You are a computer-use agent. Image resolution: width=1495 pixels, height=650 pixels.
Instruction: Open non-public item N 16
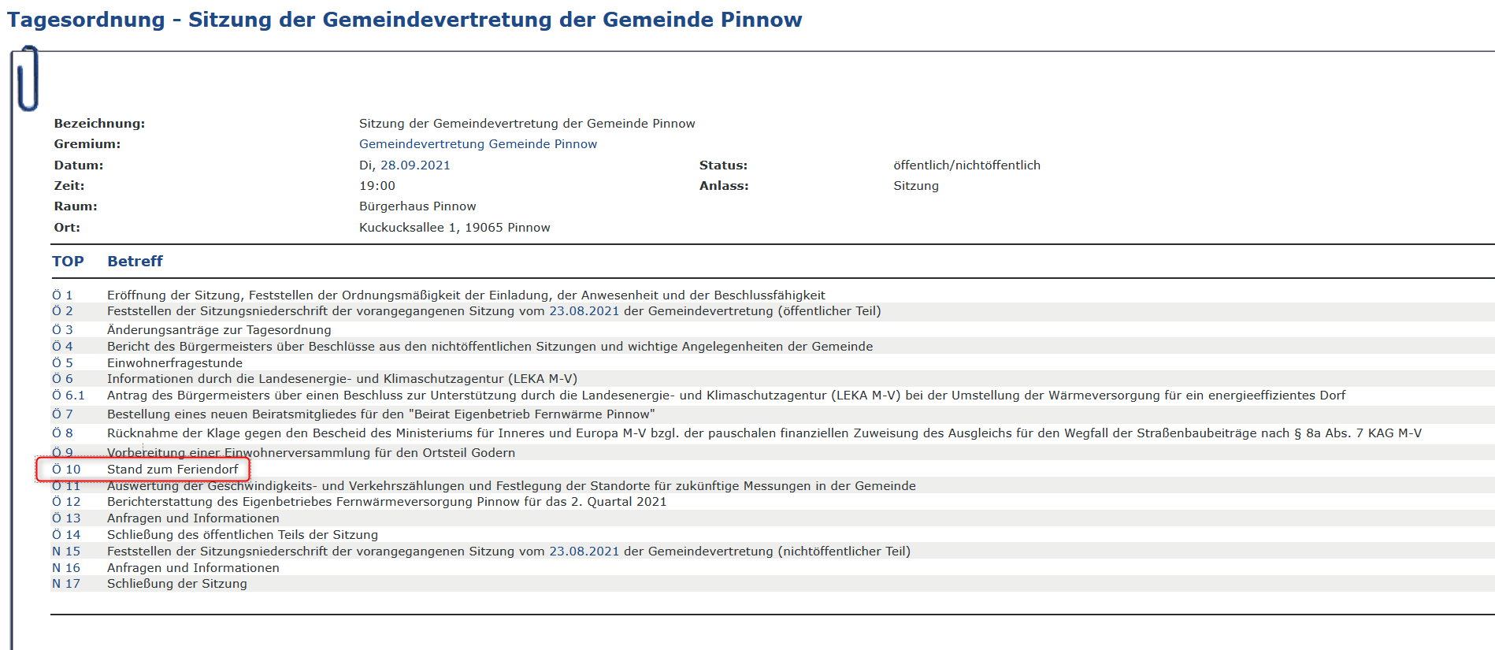(66, 568)
